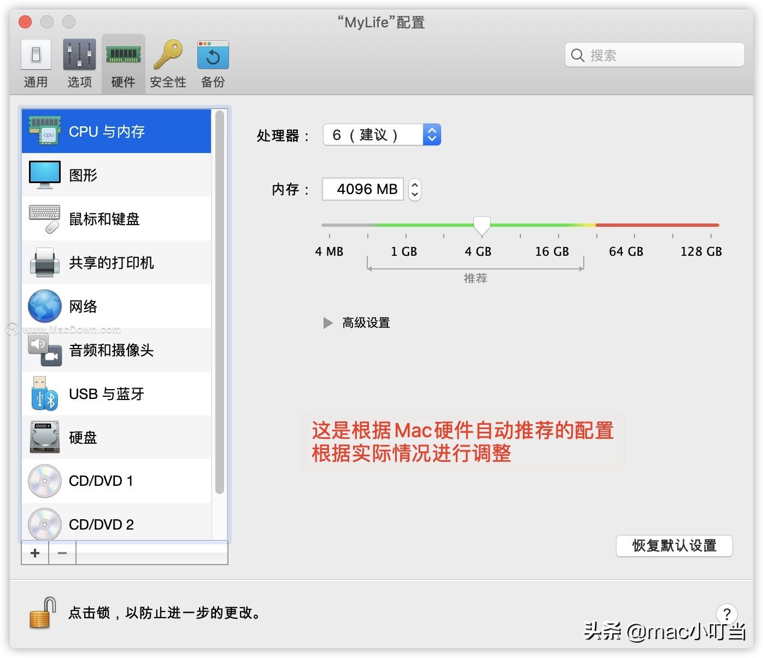The image size is (763, 658).
Task: Open the 处理器 selection dropdown
Action: pyautogui.click(x=431, y=134)
